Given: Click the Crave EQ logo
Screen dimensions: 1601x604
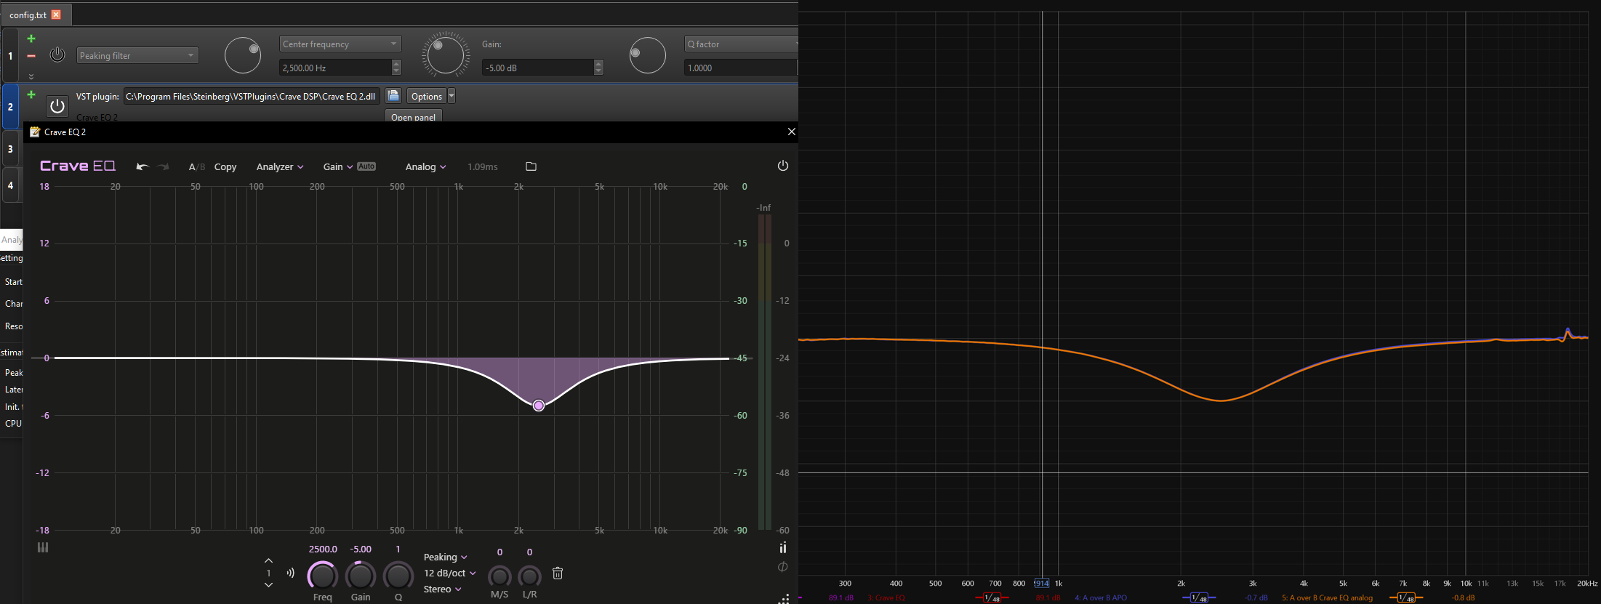Looking at the screenshot, I should [78, 166].
